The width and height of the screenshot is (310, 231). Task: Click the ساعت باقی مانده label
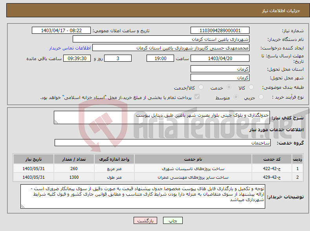click(44, 59)
